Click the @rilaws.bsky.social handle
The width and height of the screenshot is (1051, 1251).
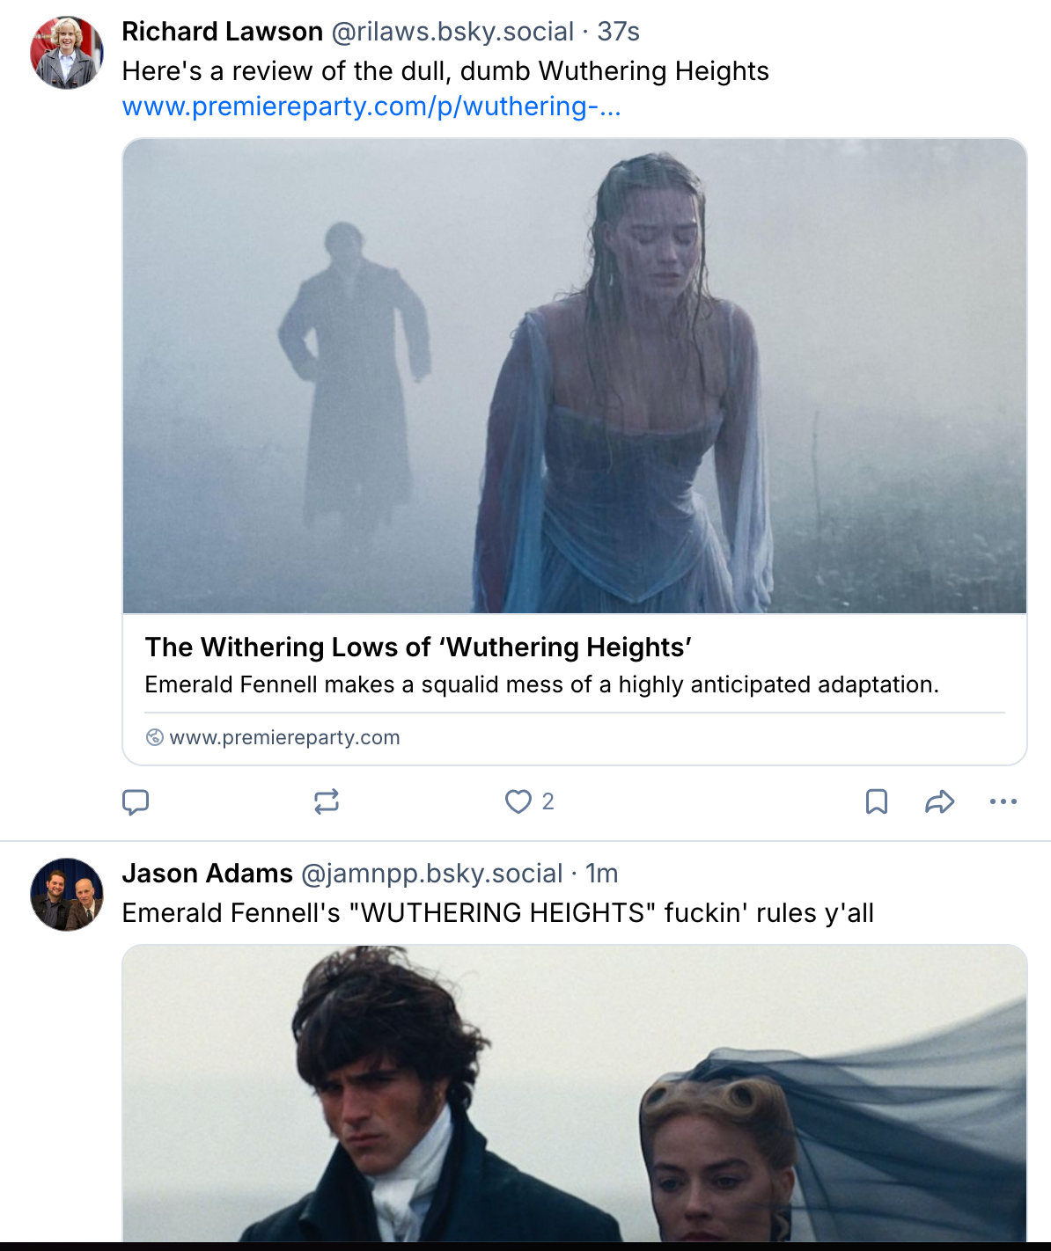pos(452,32)
